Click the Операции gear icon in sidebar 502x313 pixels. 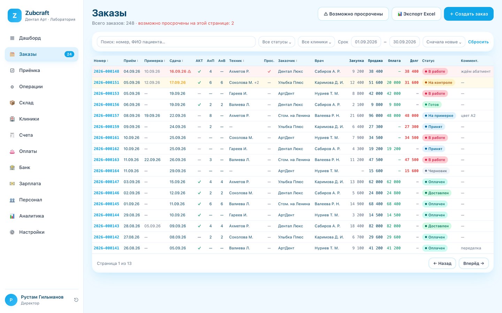click(x=12, y=87)
